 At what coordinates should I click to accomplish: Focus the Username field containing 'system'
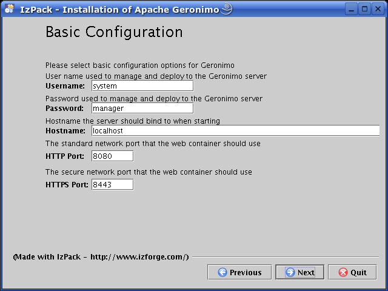coord(142,86)
